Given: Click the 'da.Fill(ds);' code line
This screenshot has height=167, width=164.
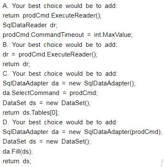Looking at the screenshot, I should 18,152.
